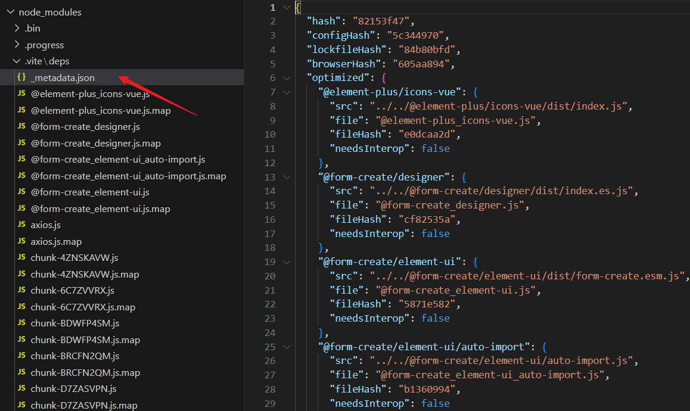Fold the "@form-create/element-ui/auto-import" block at line 25
Viewport: 690px width, 411px height.
287,347
